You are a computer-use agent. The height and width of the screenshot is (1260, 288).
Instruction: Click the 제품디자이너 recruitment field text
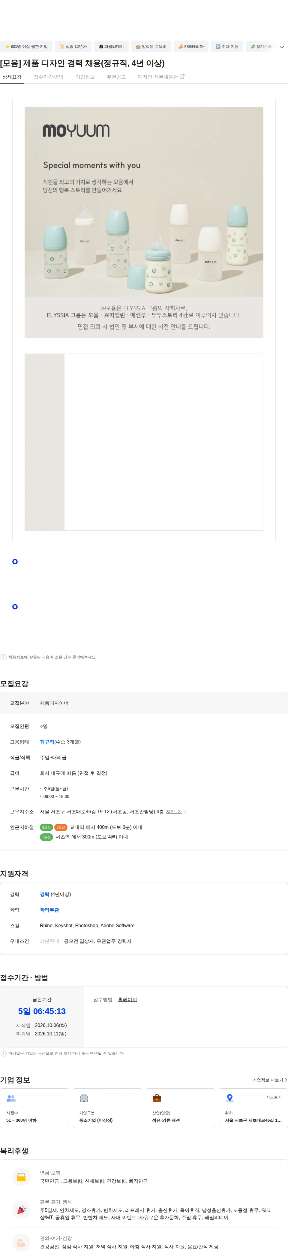click(x=54, y=703)
